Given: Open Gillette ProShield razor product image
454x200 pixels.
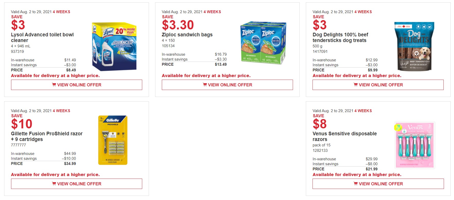Looking at the screenshot, I should pos(113,140).
